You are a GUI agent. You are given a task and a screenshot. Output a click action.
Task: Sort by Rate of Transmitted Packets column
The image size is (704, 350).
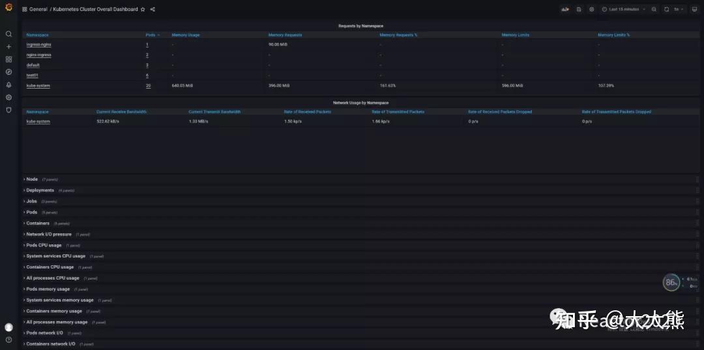[398, 111]
